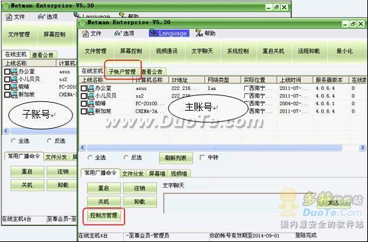368x242 pixels.
Task: Sort by 服务器版本 column header
Action: pyautogui.click(x=331, y=80)
